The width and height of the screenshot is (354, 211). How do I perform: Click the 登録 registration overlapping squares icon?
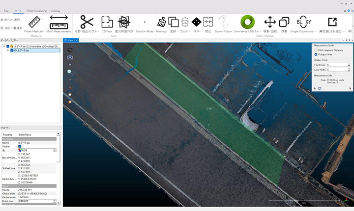(174, 22)
